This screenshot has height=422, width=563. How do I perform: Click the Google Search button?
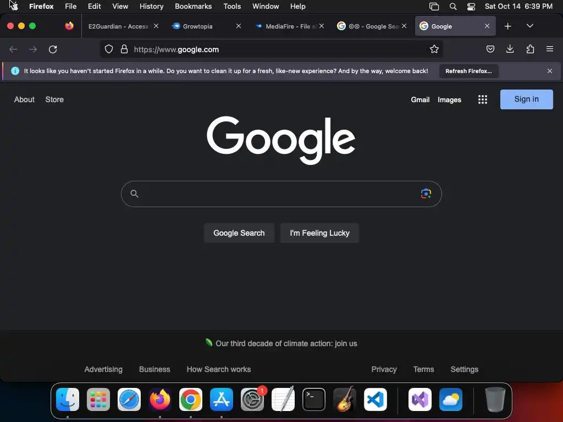click(x=239, y=233)
